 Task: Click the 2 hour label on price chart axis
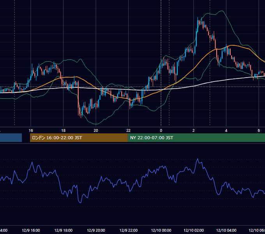coord(194,131)
